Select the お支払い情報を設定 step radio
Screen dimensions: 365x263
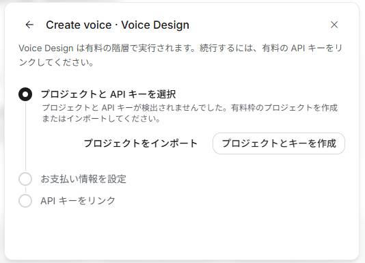click(x=25, y=179)
